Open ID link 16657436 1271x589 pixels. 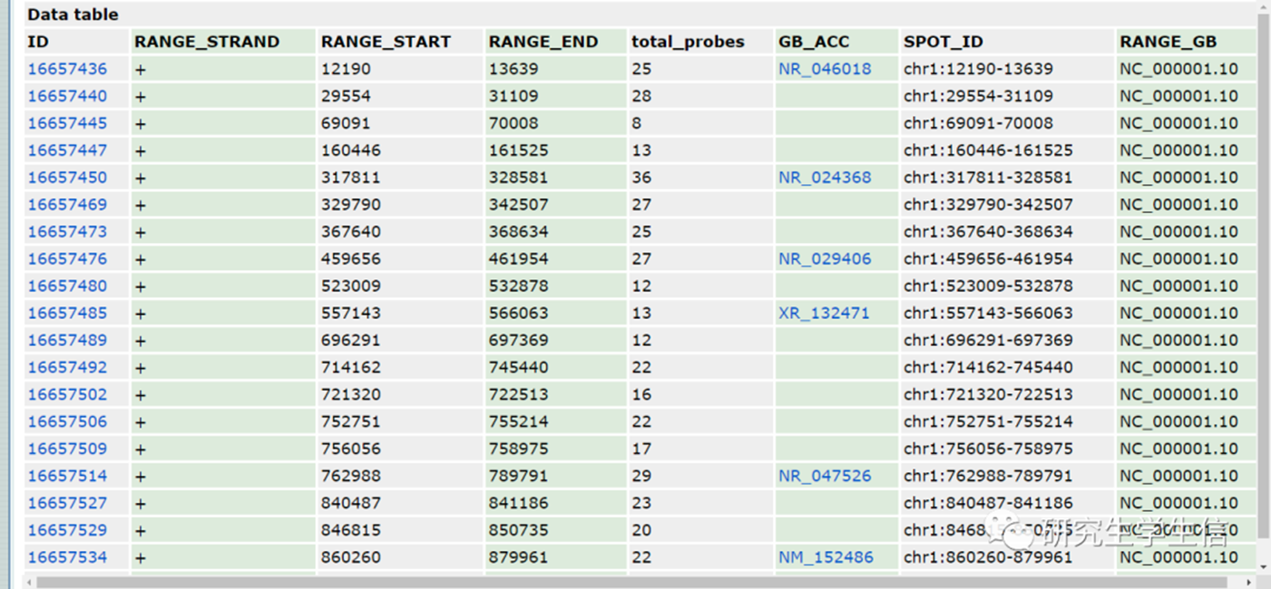click(67, 69)
